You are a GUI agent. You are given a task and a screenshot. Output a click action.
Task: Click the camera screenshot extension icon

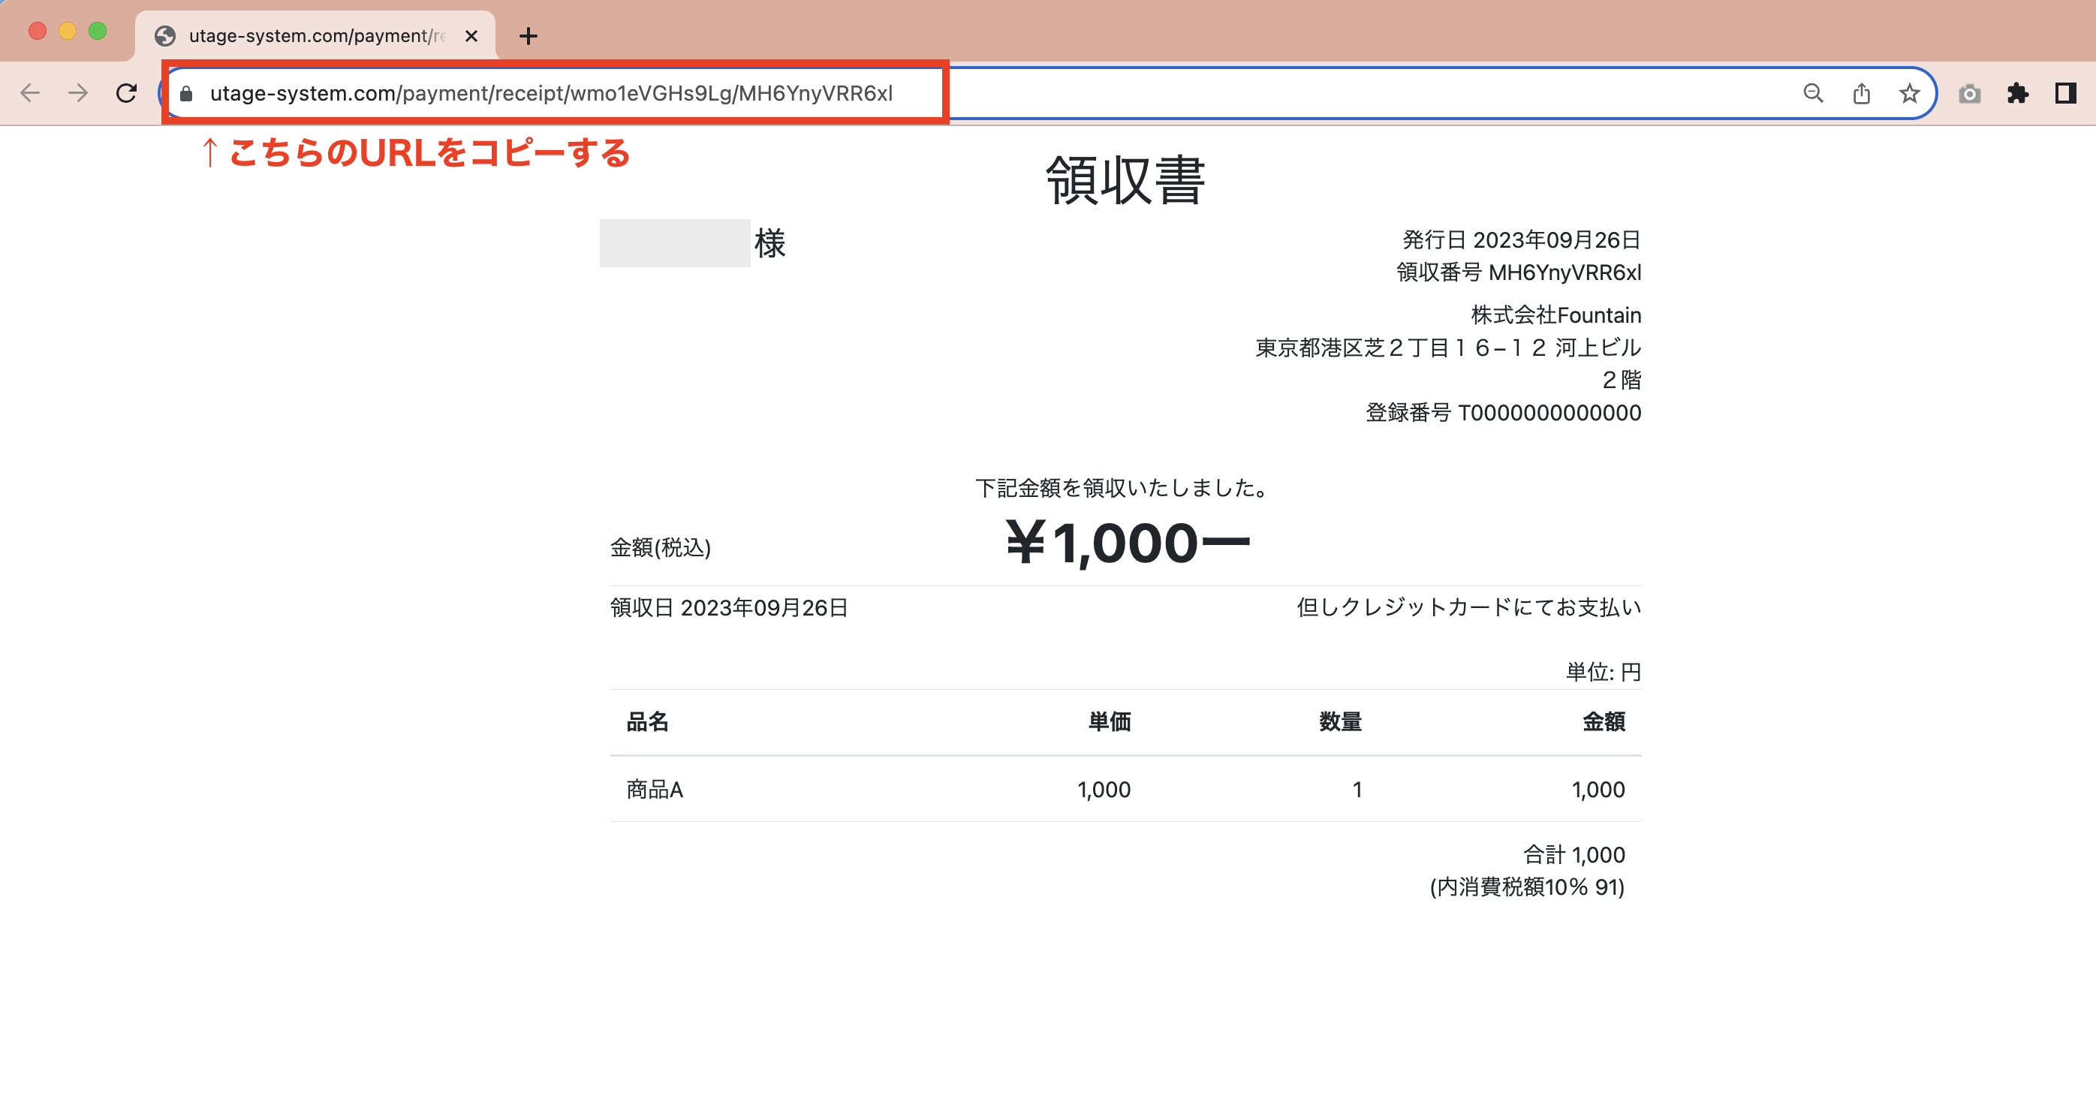1969,94
